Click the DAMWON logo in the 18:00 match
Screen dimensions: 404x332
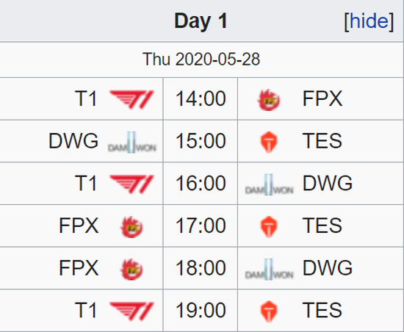269,269
